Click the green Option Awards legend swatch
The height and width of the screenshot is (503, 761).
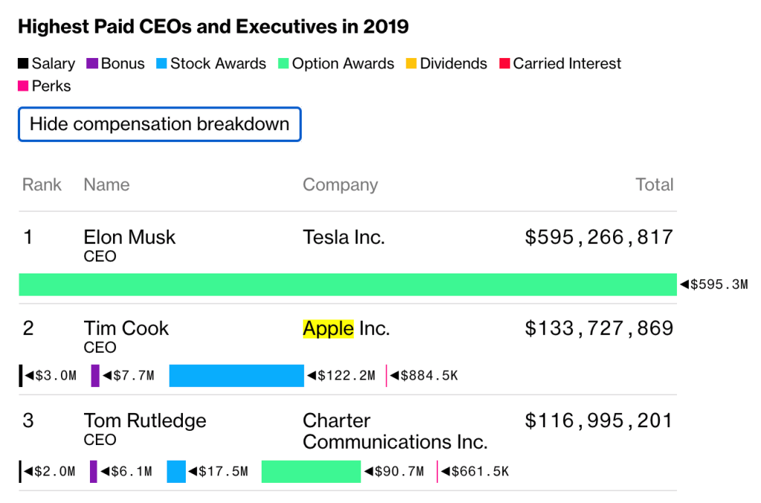tap(284, 65)
